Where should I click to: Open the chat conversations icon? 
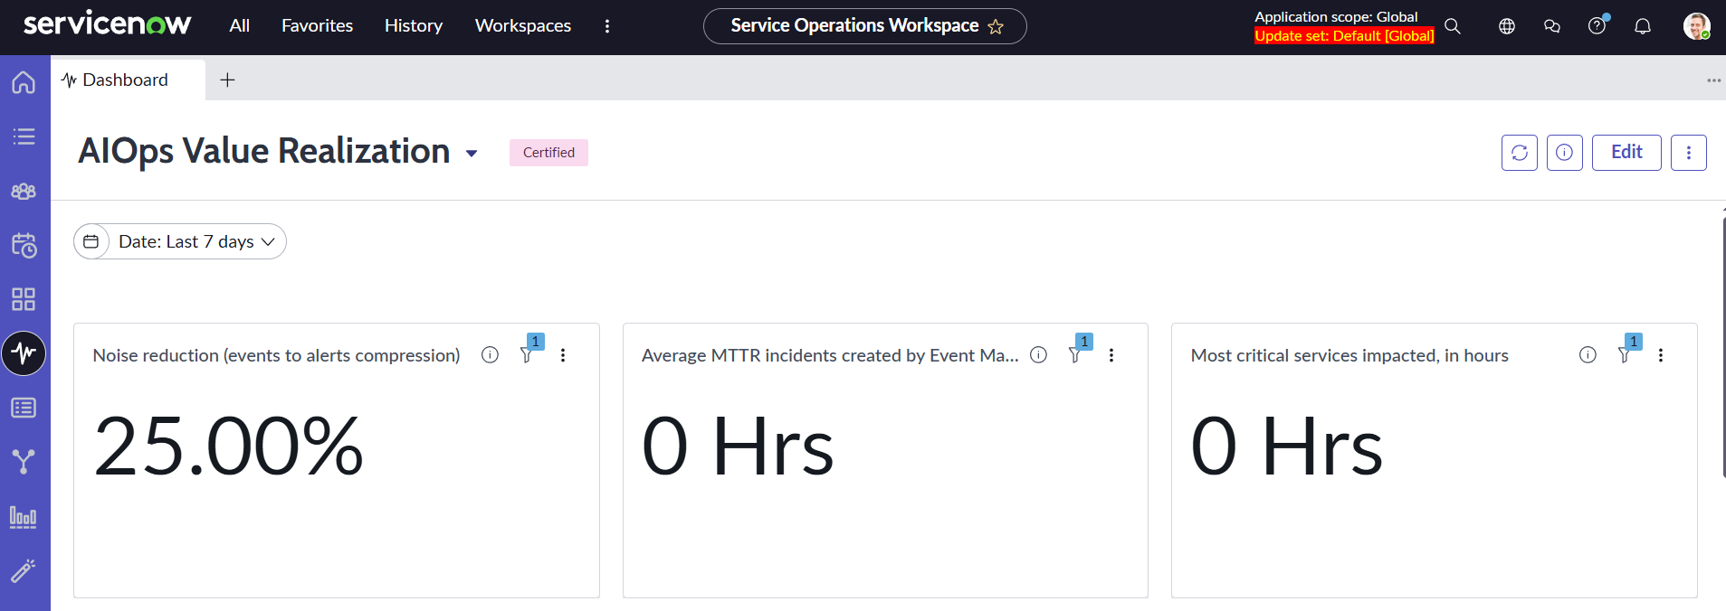[x=1552, y=26]
